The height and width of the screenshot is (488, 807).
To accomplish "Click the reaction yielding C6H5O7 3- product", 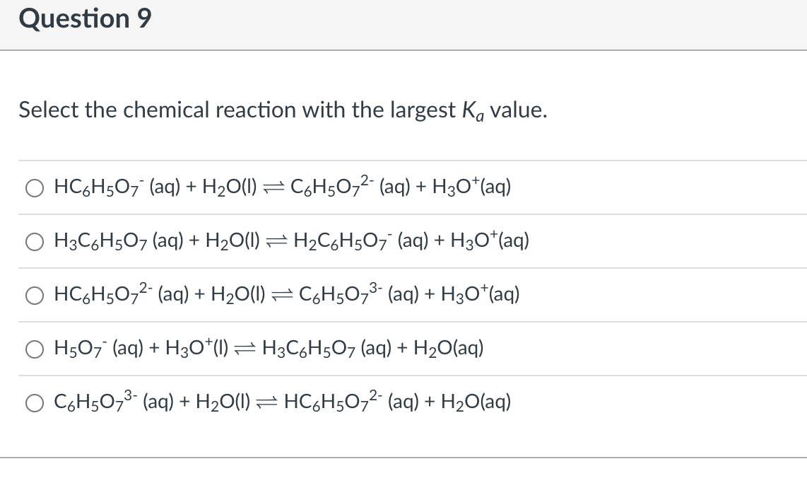I will (286, 295).
